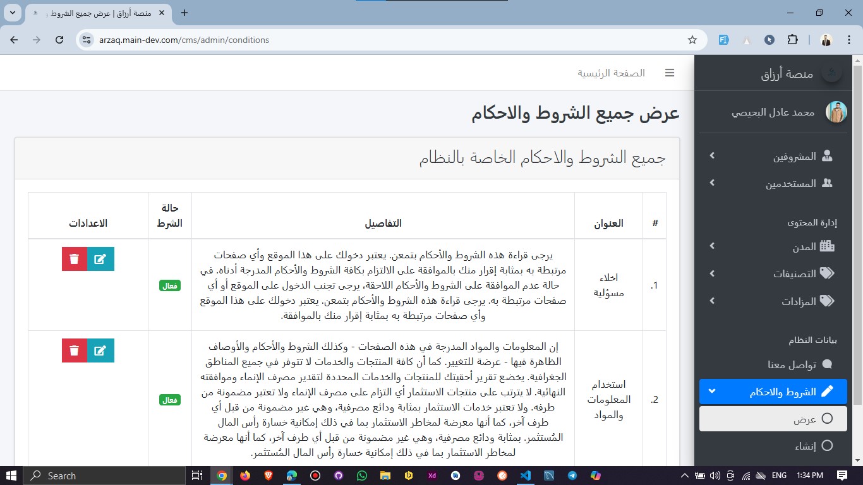Screen dimensions: 863x485
Task: Bookmark this page with star icon
Action: coord(692,40)
